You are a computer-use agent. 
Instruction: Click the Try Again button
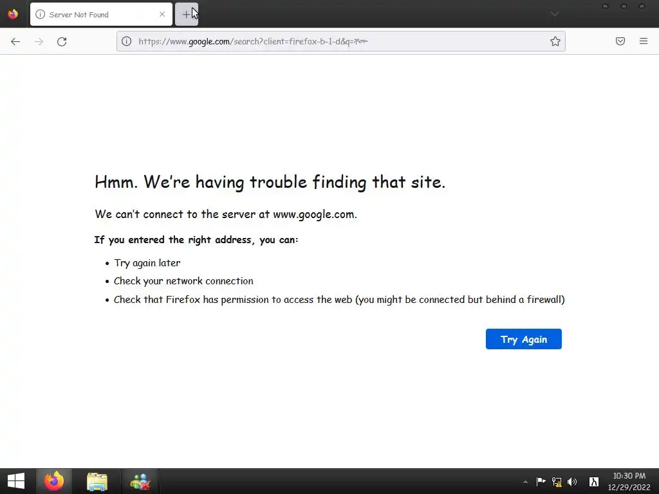(x=524, y=339)
